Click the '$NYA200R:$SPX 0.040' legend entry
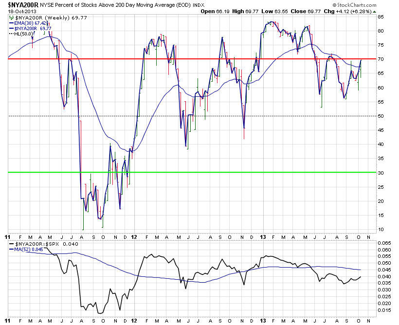 coord(47,244)
